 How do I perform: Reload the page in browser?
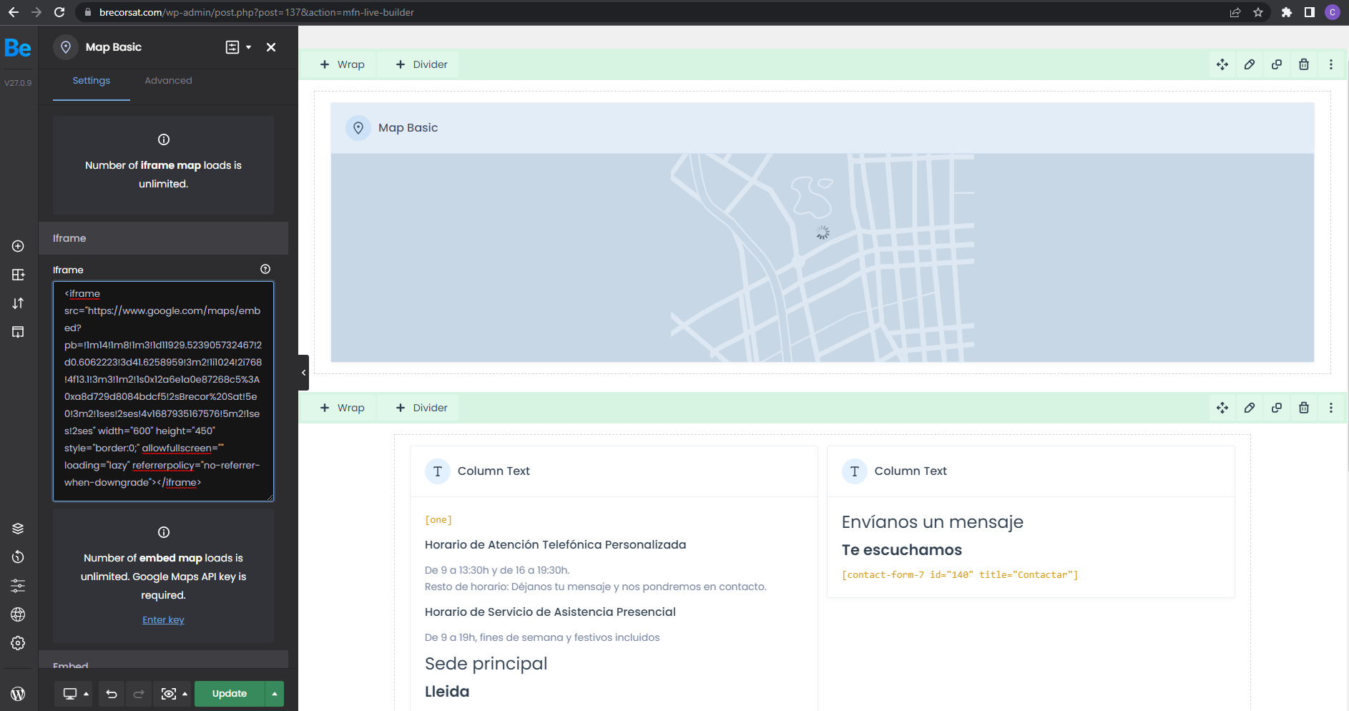click(x=59, y=12)
